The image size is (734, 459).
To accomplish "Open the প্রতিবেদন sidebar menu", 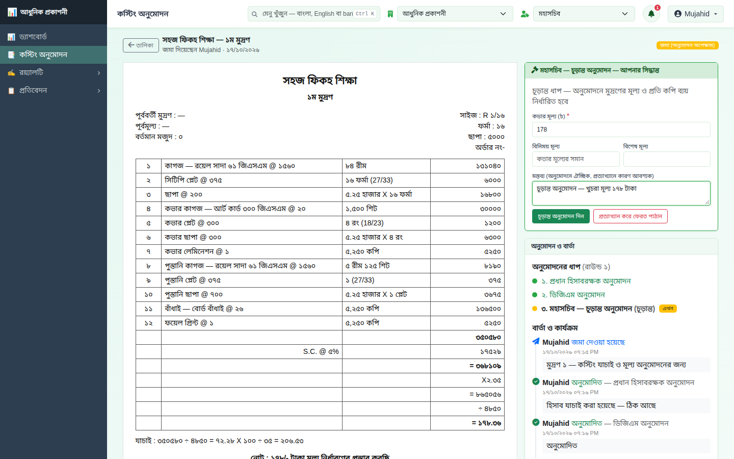I will [54, 90].
